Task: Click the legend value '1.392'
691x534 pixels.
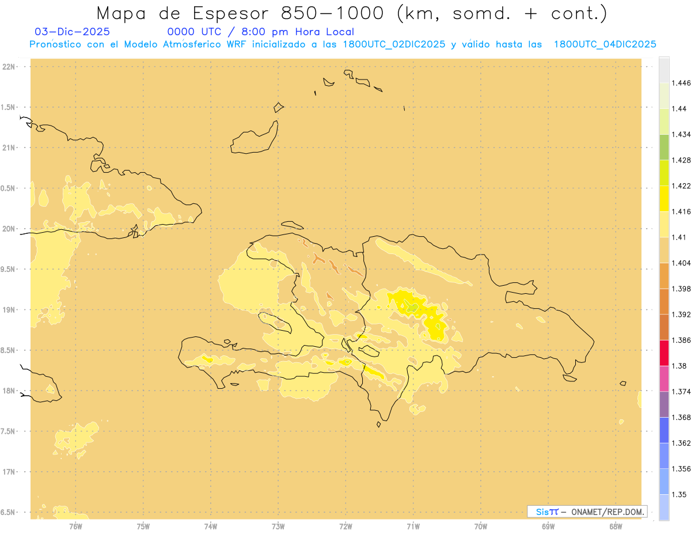Action: pos(681,315)
